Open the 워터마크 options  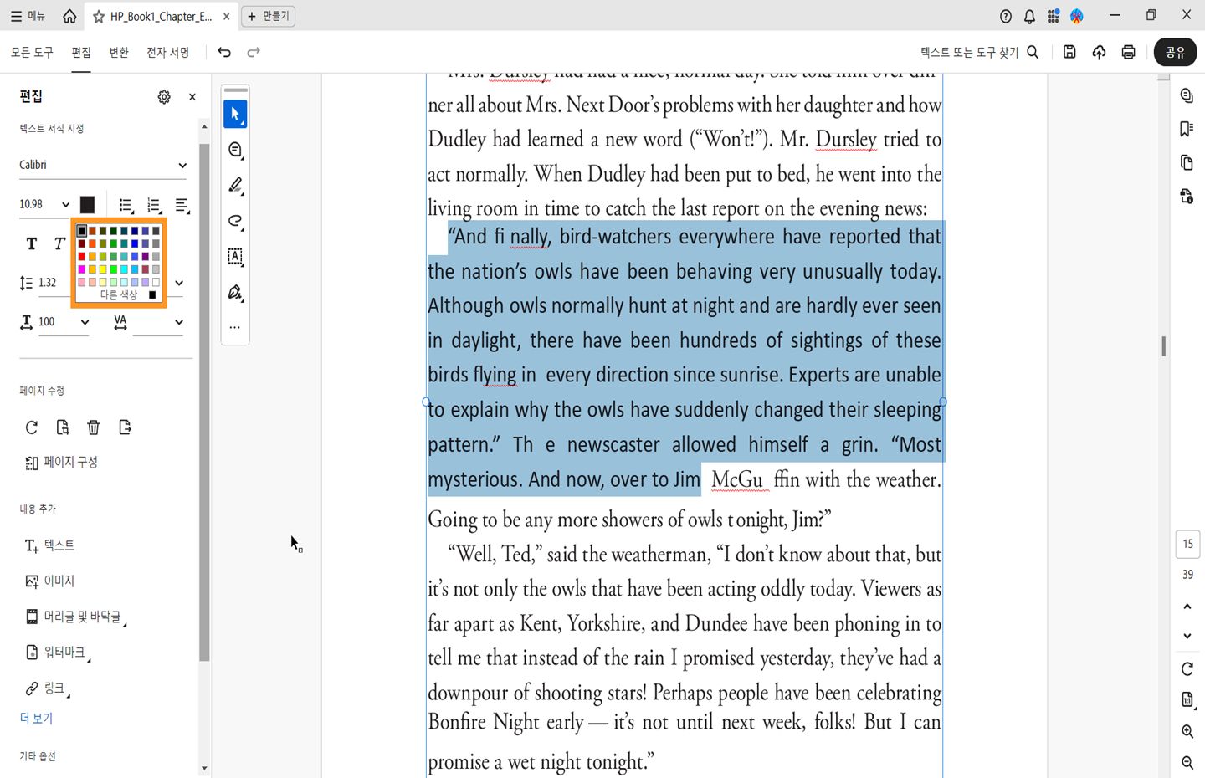coord(57,653)
